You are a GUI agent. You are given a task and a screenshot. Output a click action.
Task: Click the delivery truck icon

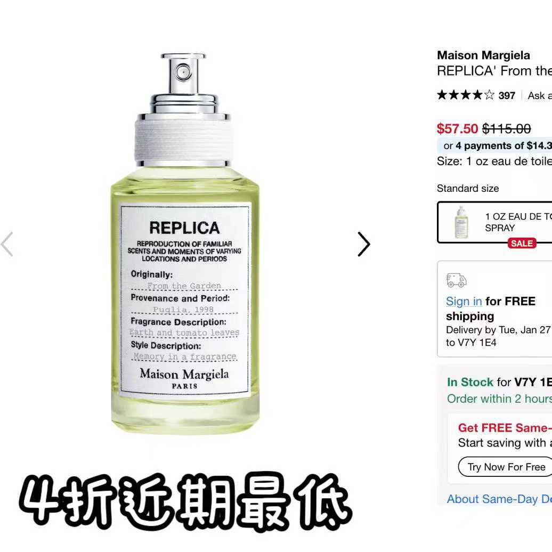pyautogui.click(x=456, y=280)
